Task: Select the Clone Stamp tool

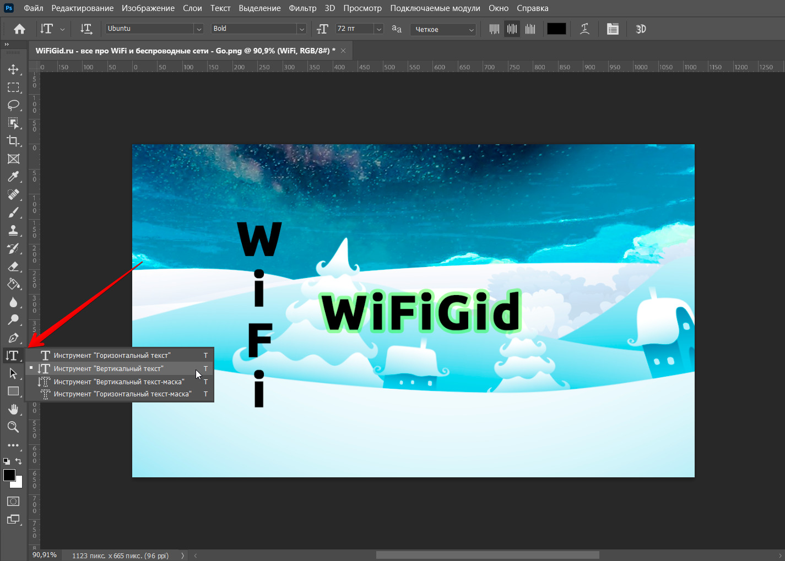Action: tap(13, 231)
